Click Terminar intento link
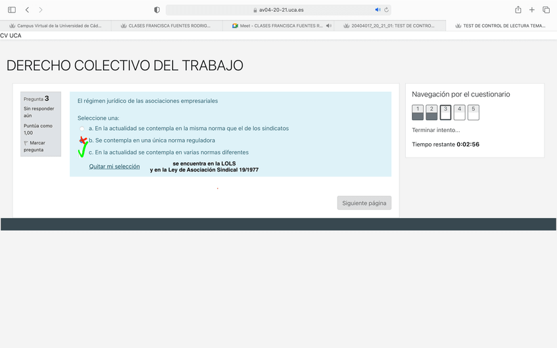 point(436,130)
